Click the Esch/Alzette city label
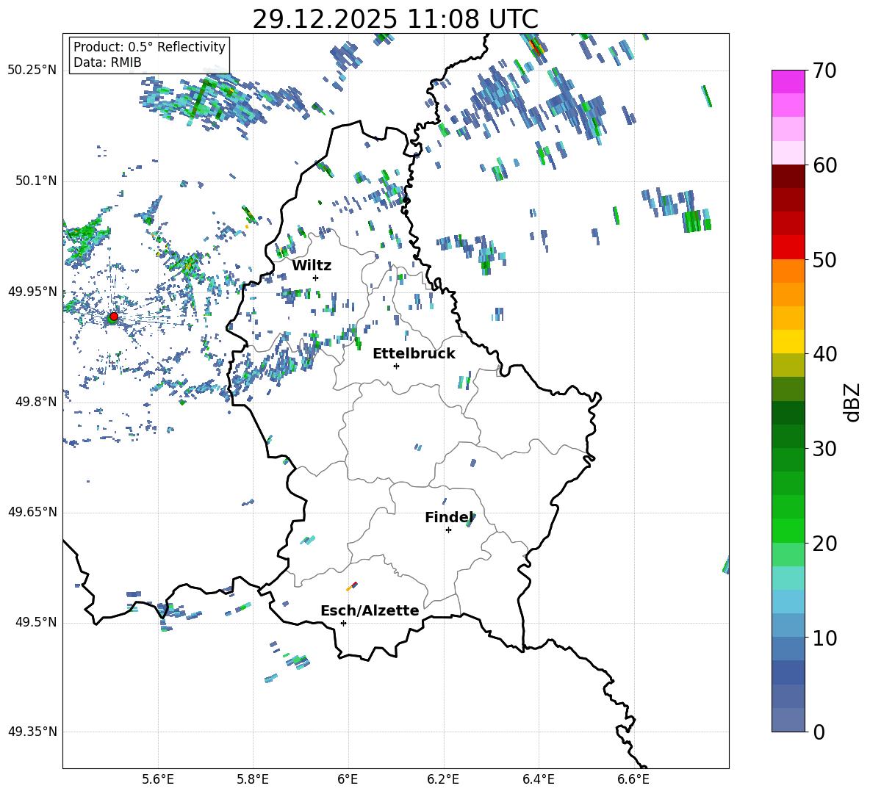This screenshot has width=870, height=794. click(370, 610)
